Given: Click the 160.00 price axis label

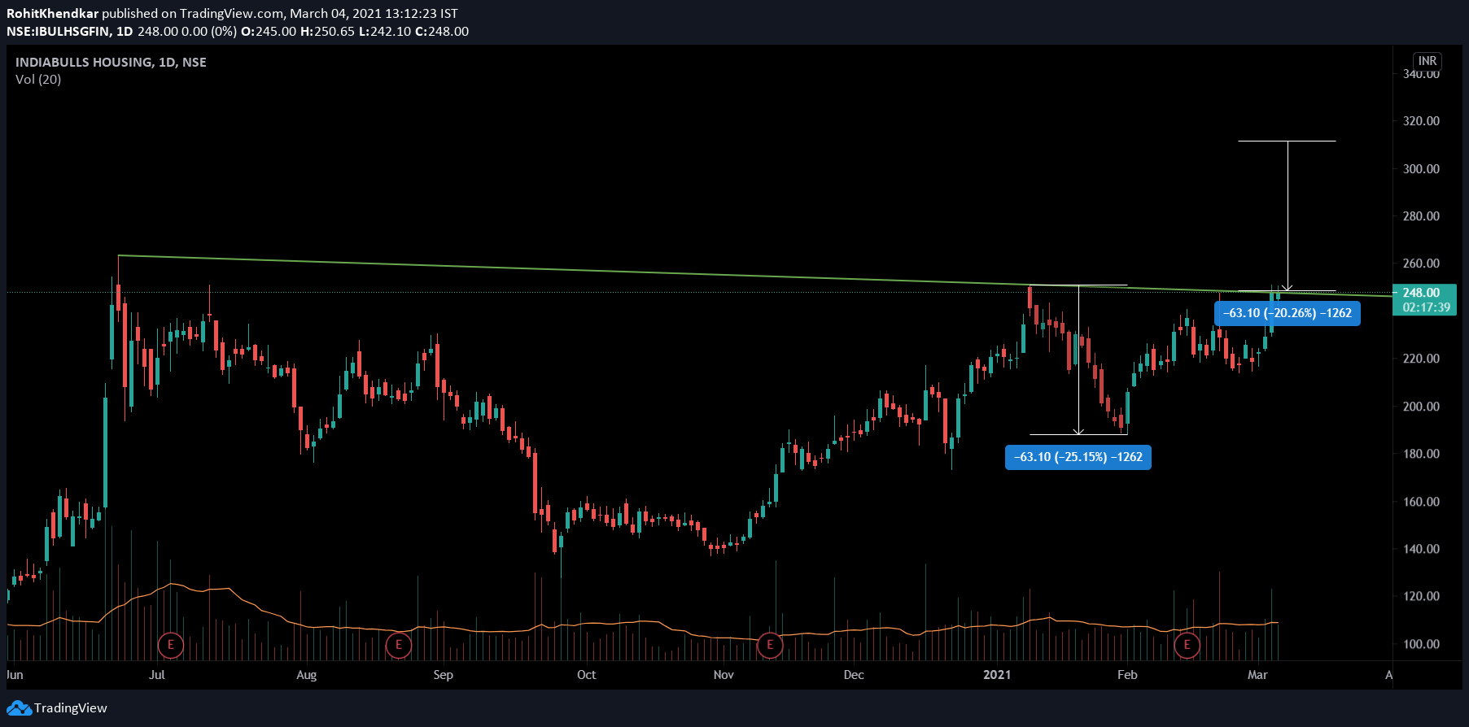Looking at the screenshot, I should click(x=1421, y=502).
